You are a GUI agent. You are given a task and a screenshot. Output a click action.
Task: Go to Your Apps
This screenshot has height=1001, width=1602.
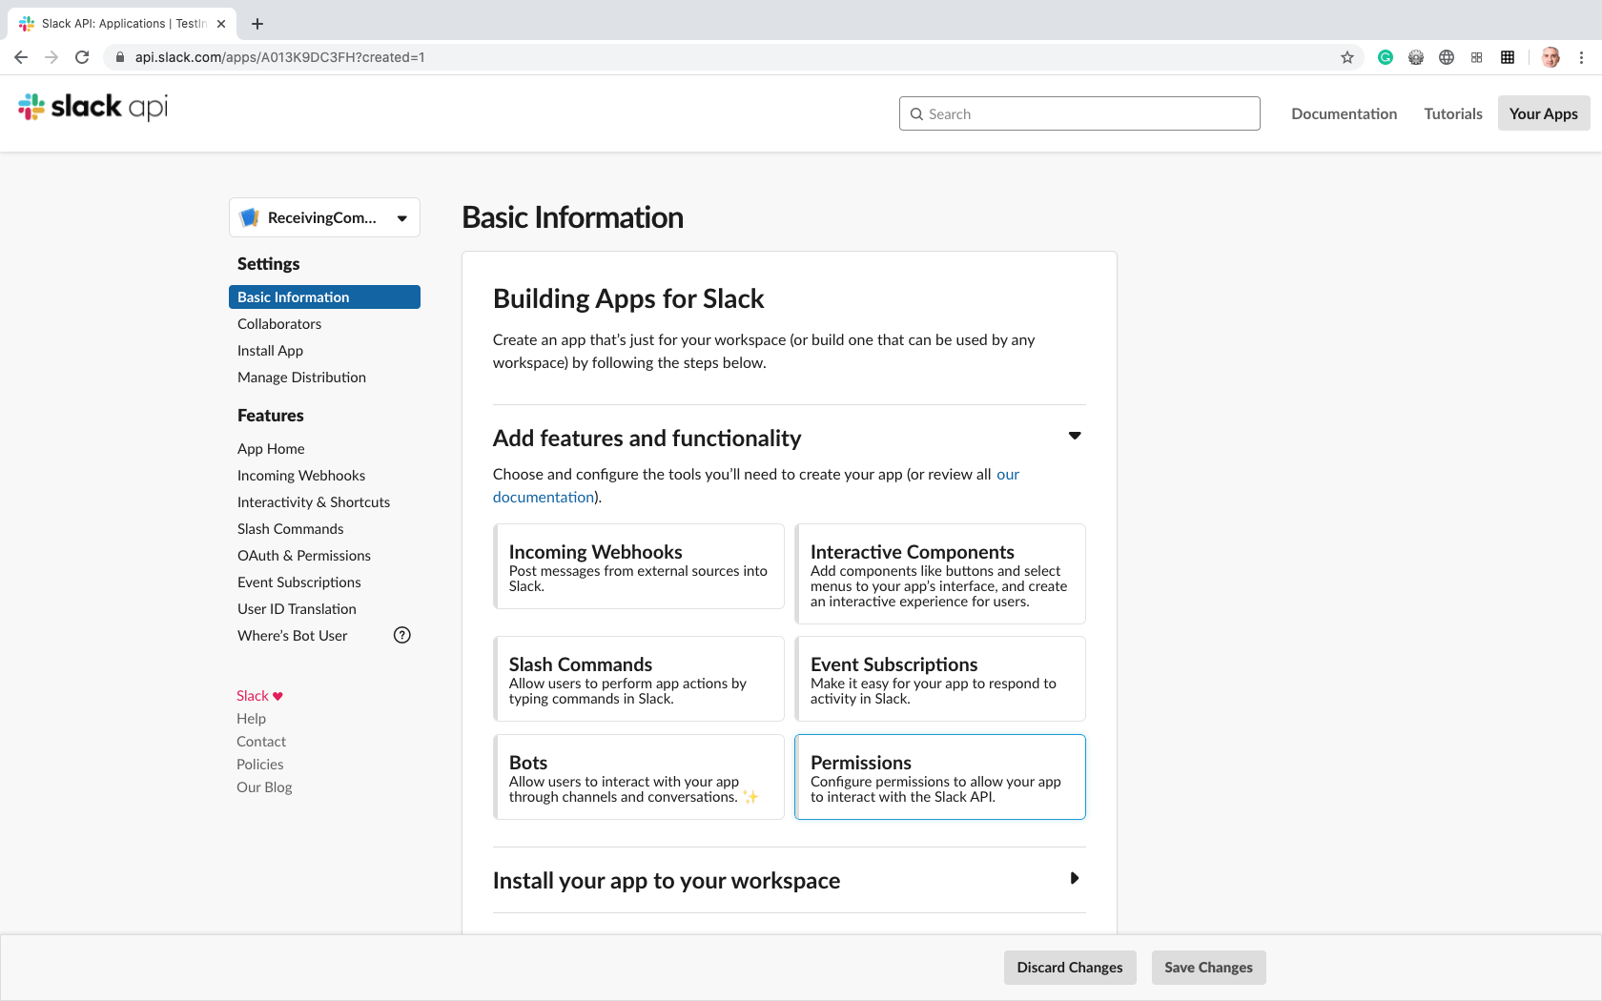pos(1543,113)
